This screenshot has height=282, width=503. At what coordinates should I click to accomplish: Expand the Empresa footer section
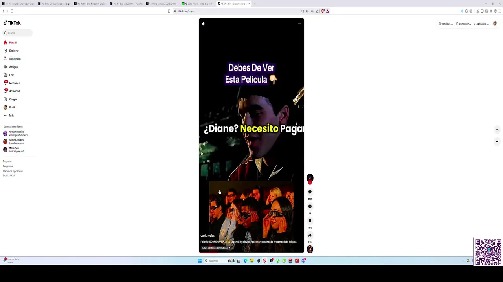(7, 161)
